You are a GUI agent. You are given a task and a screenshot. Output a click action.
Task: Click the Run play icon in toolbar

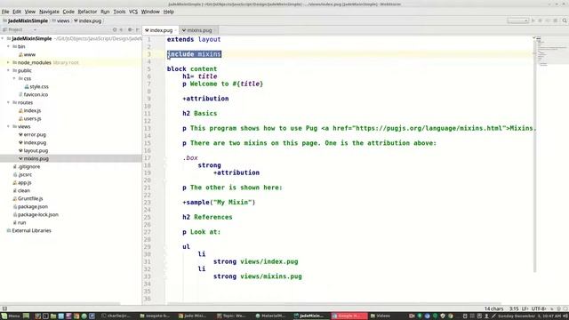[533, 20]
